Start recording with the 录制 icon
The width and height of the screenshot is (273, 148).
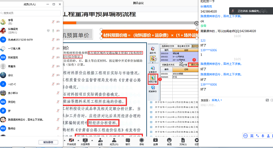coord(142,140)
